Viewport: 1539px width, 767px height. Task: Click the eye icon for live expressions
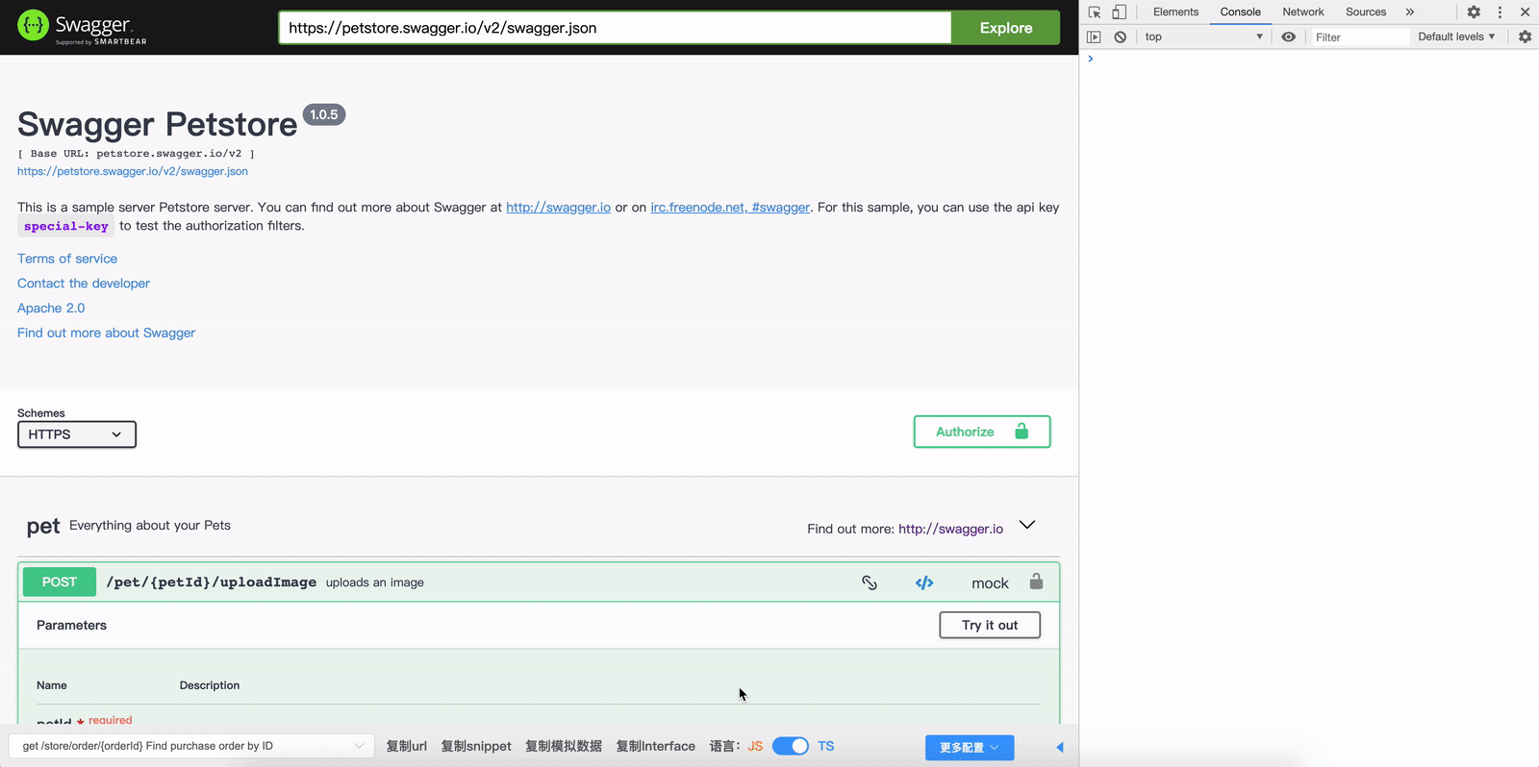coord(1288,37)
